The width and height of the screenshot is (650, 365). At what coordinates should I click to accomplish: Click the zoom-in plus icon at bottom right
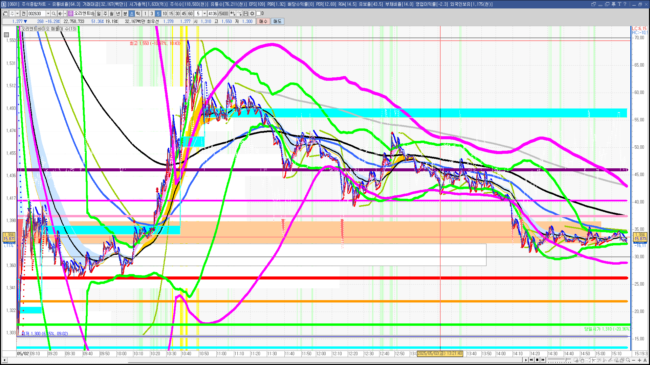point(640,360)
